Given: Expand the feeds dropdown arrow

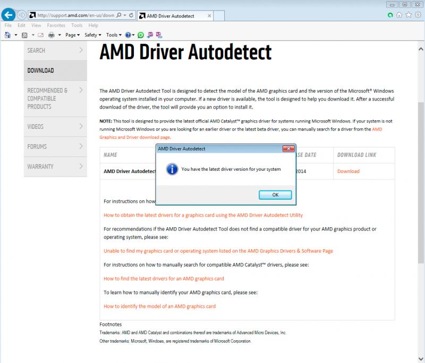Looking at the screenshot, I should pyautogui.click(x=33, y=35).
